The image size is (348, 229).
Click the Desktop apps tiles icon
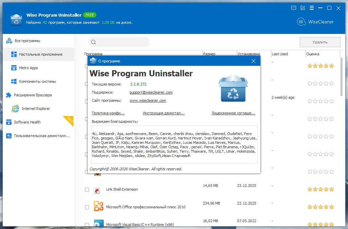click(14, 54)
